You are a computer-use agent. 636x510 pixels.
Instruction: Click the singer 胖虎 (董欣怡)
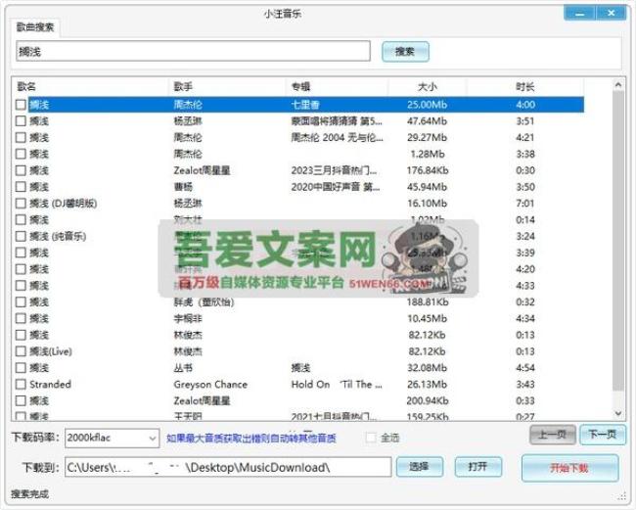204,302
